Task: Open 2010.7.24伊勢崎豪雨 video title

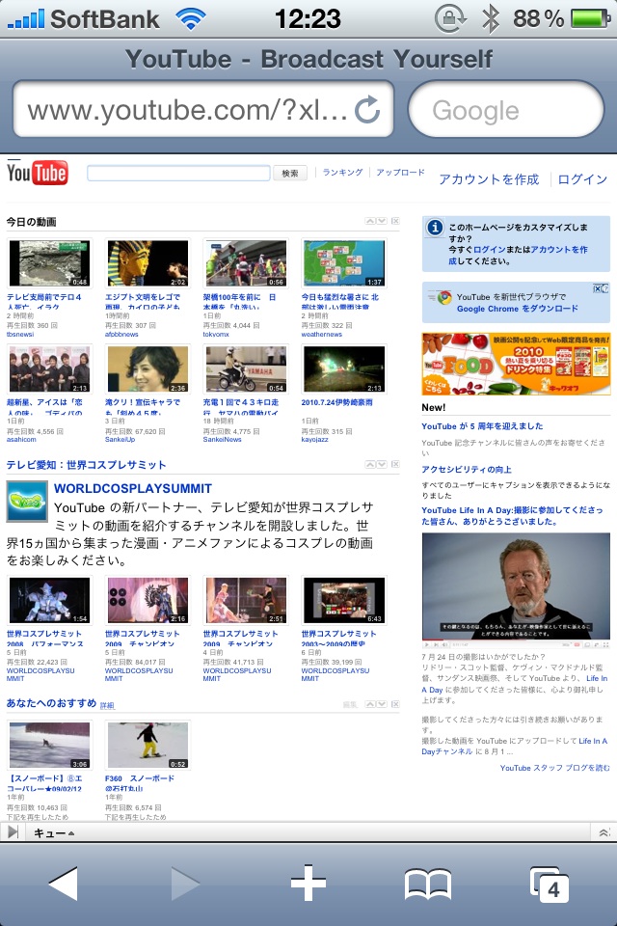Action: (336, 402)
